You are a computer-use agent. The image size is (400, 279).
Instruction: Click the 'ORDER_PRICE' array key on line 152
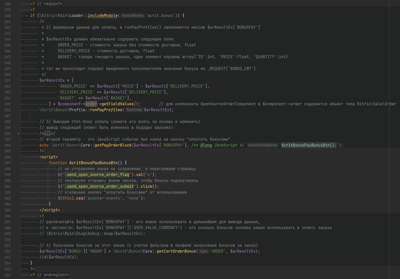point(73,86)
